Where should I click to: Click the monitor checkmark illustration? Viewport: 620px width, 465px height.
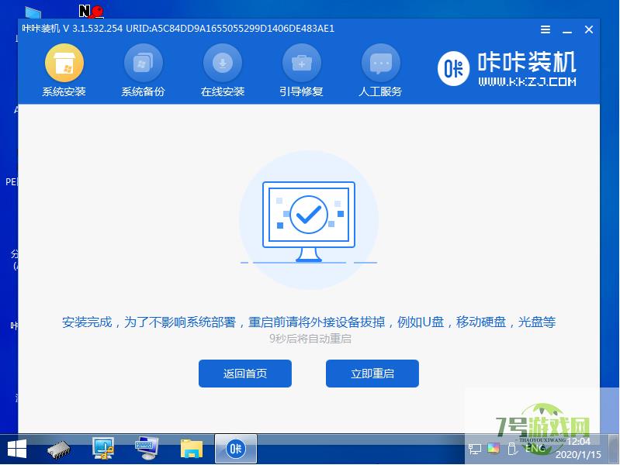(x=309, y=220)
